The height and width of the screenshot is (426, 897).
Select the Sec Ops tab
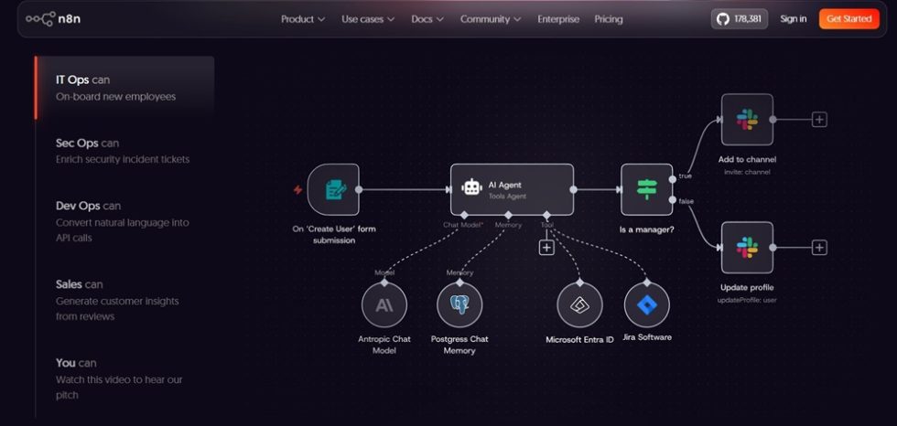[123, 151]
